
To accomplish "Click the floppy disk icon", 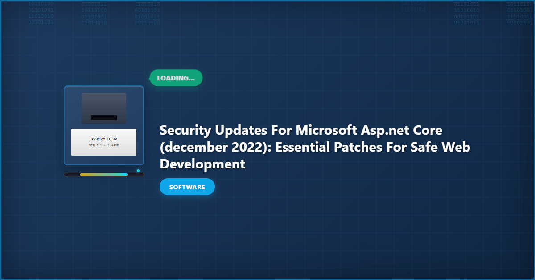I will pos(104,125).
